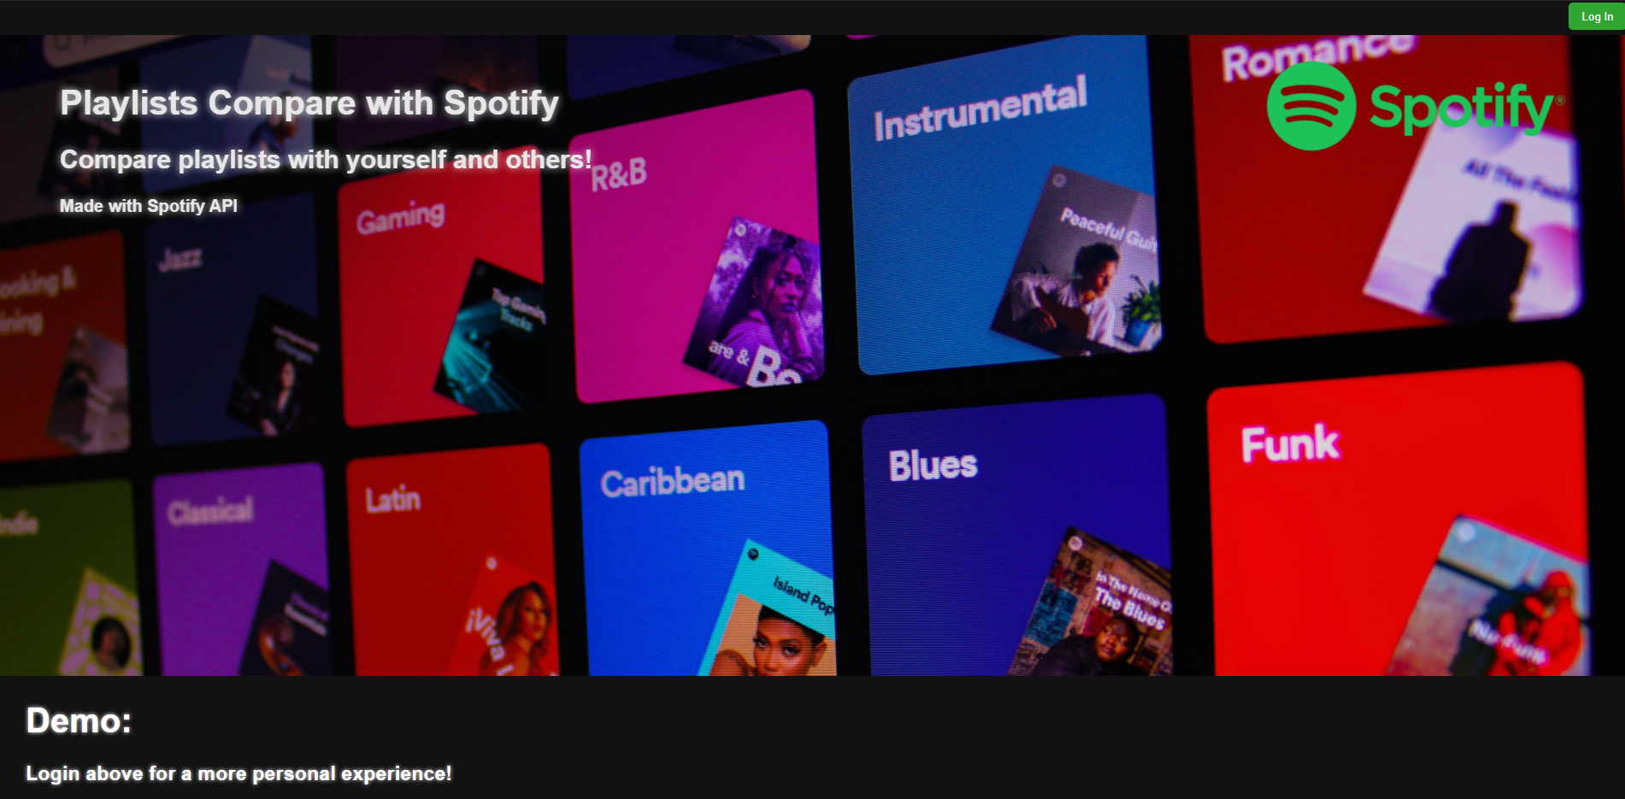This screenshot has width=1625, height=799.
Task: Click the Playlists Compare with Spotify heading
Action: pyautogui.click(x=309, y=103)
